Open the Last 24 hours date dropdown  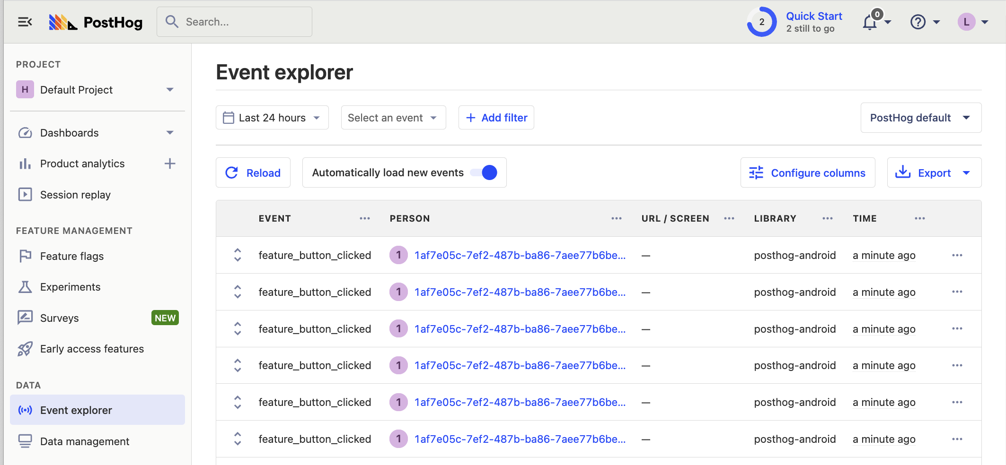click(x=272, y=118)
